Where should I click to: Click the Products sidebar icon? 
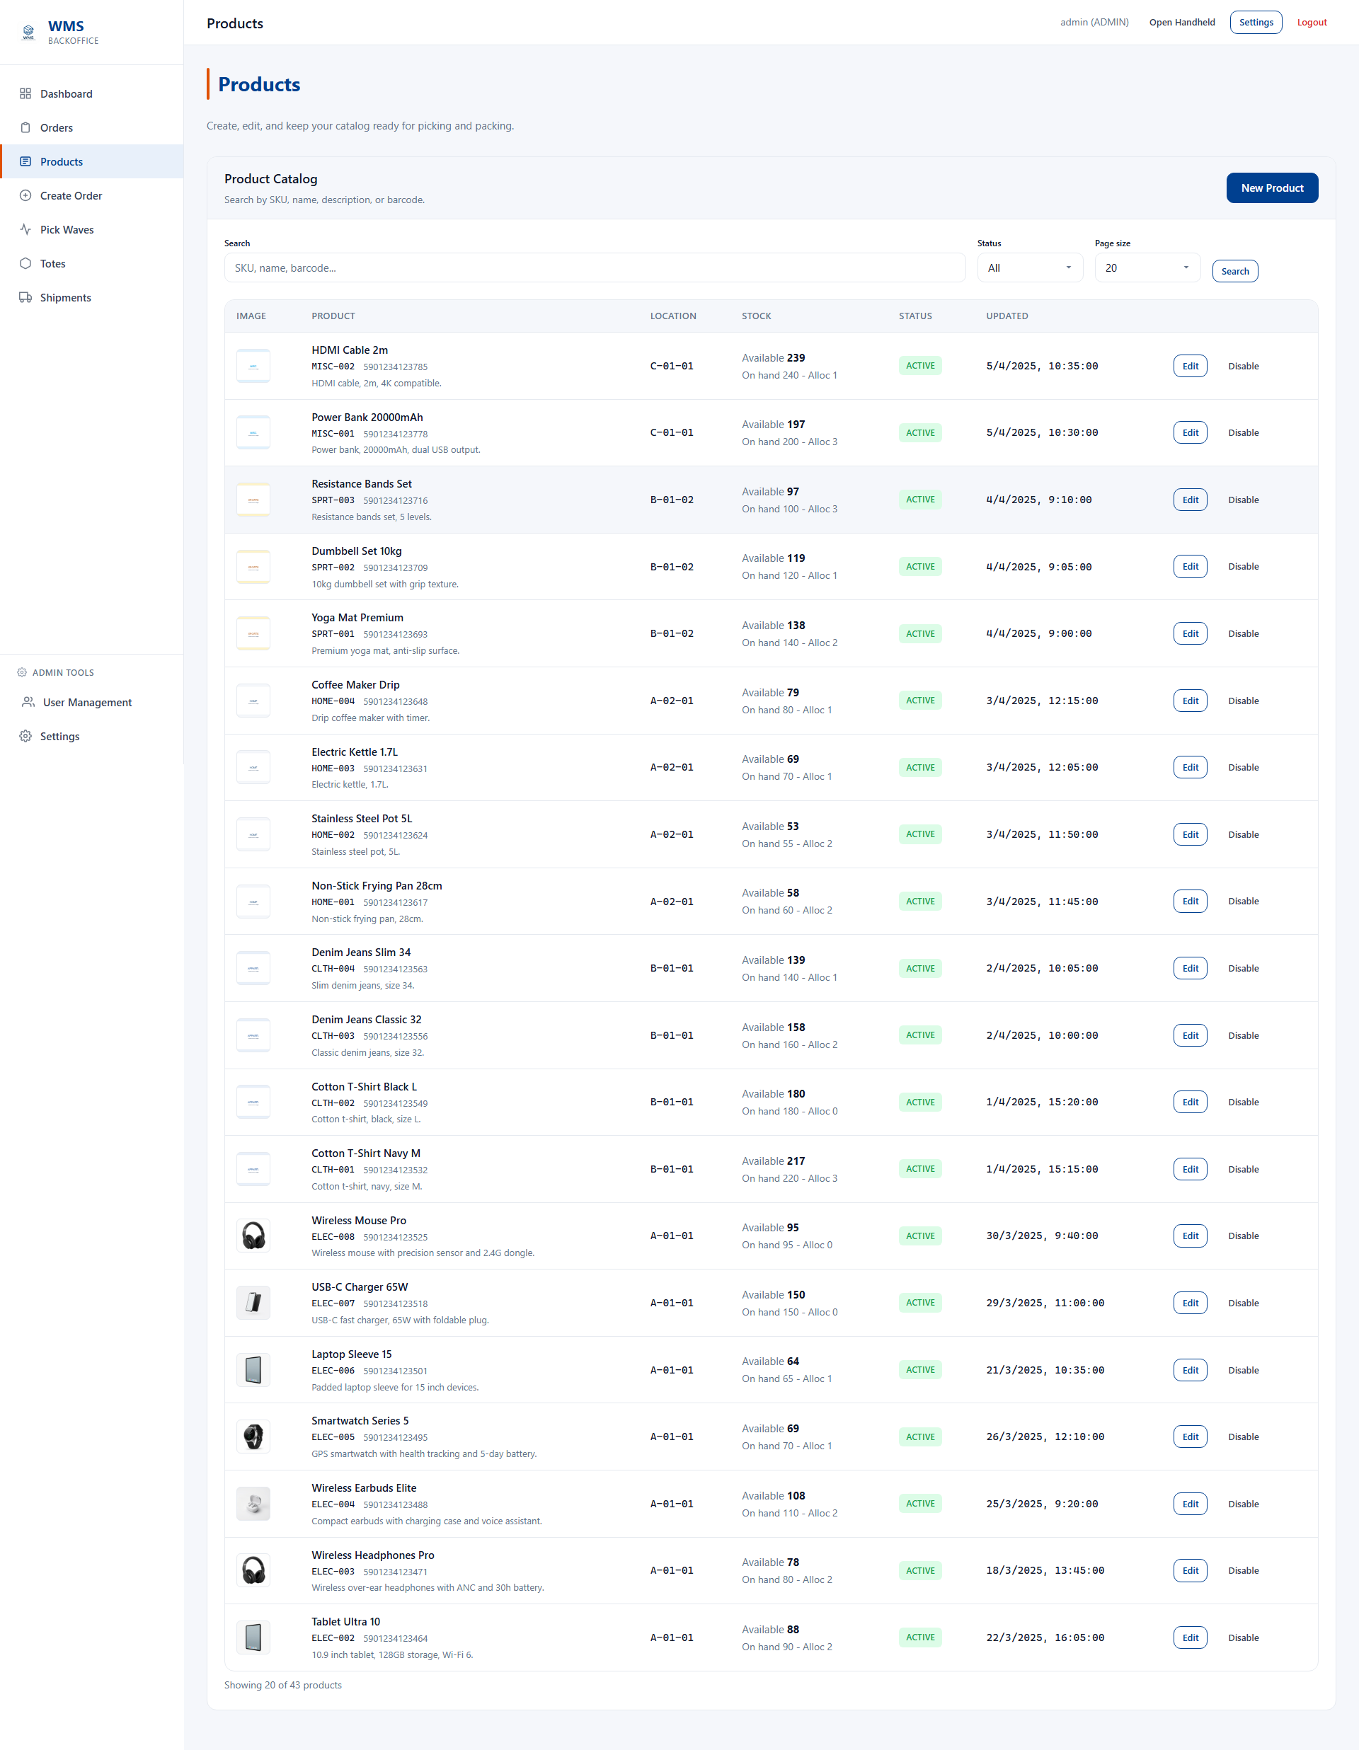point(26,161)
